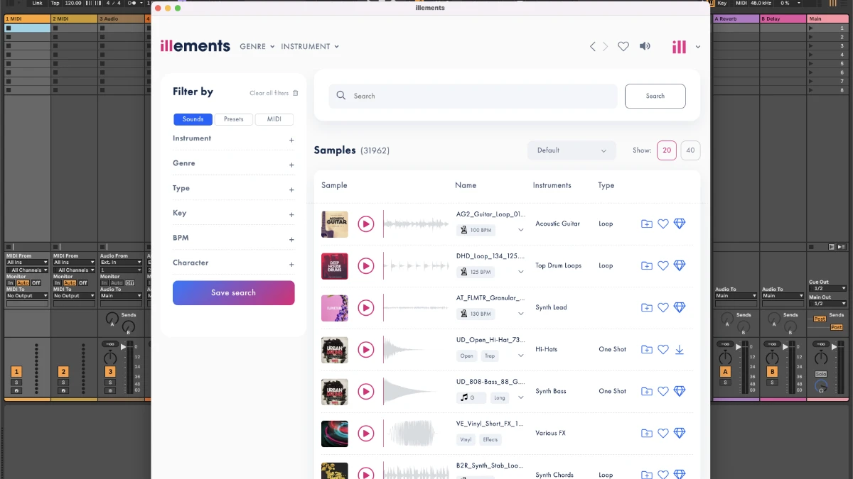This screenshot has height=479, width=853.
Task: Click the illements logo
Action: coord(195,45)
